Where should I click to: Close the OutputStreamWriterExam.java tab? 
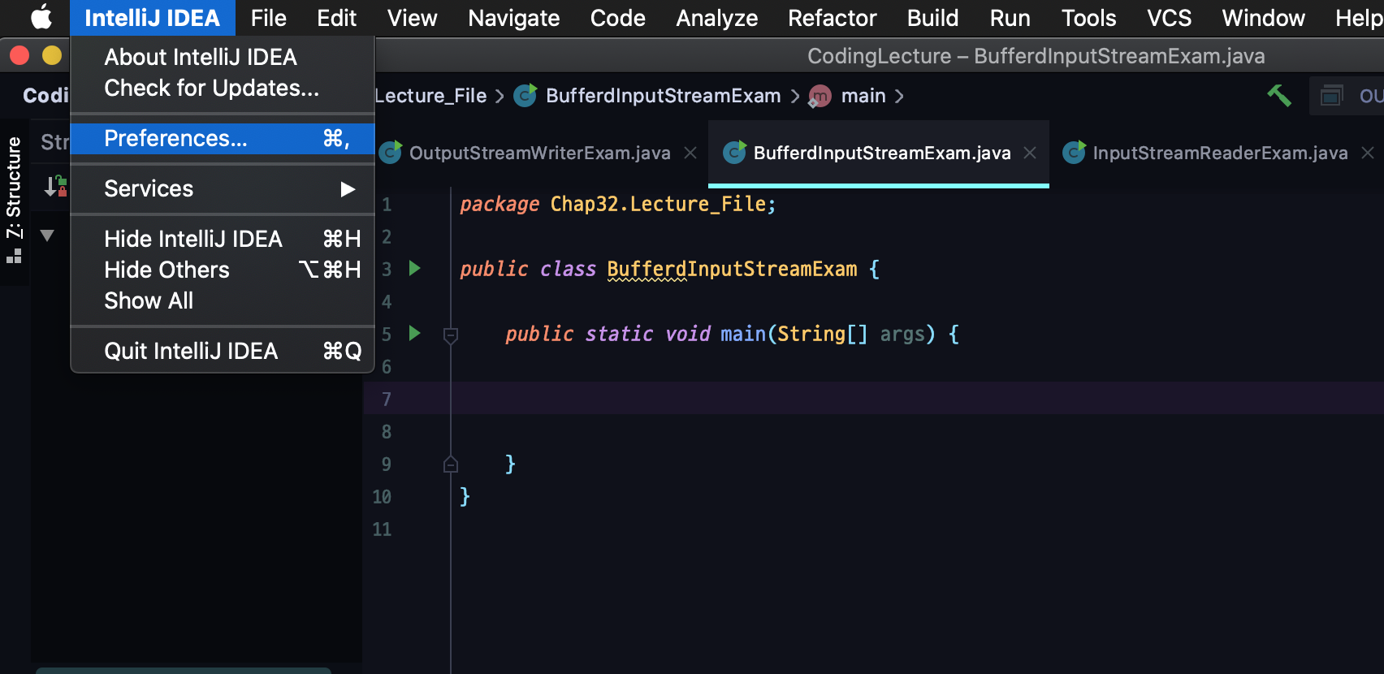690,153
